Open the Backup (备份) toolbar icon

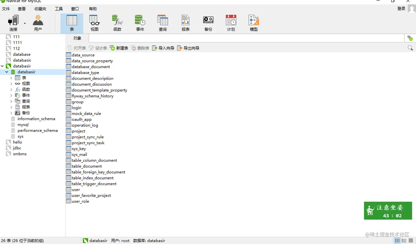208,23
